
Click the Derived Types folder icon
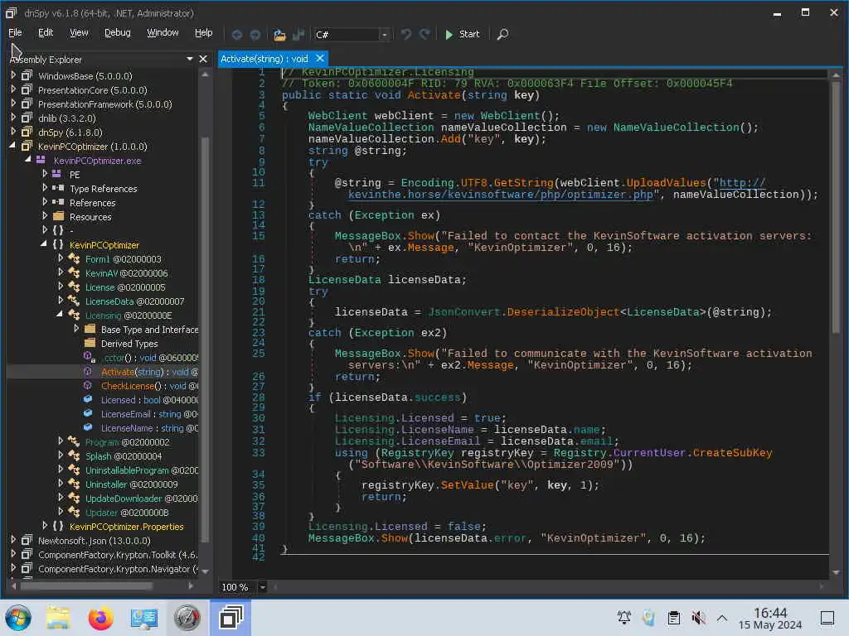pyautogui.click(x=90, y=344)
